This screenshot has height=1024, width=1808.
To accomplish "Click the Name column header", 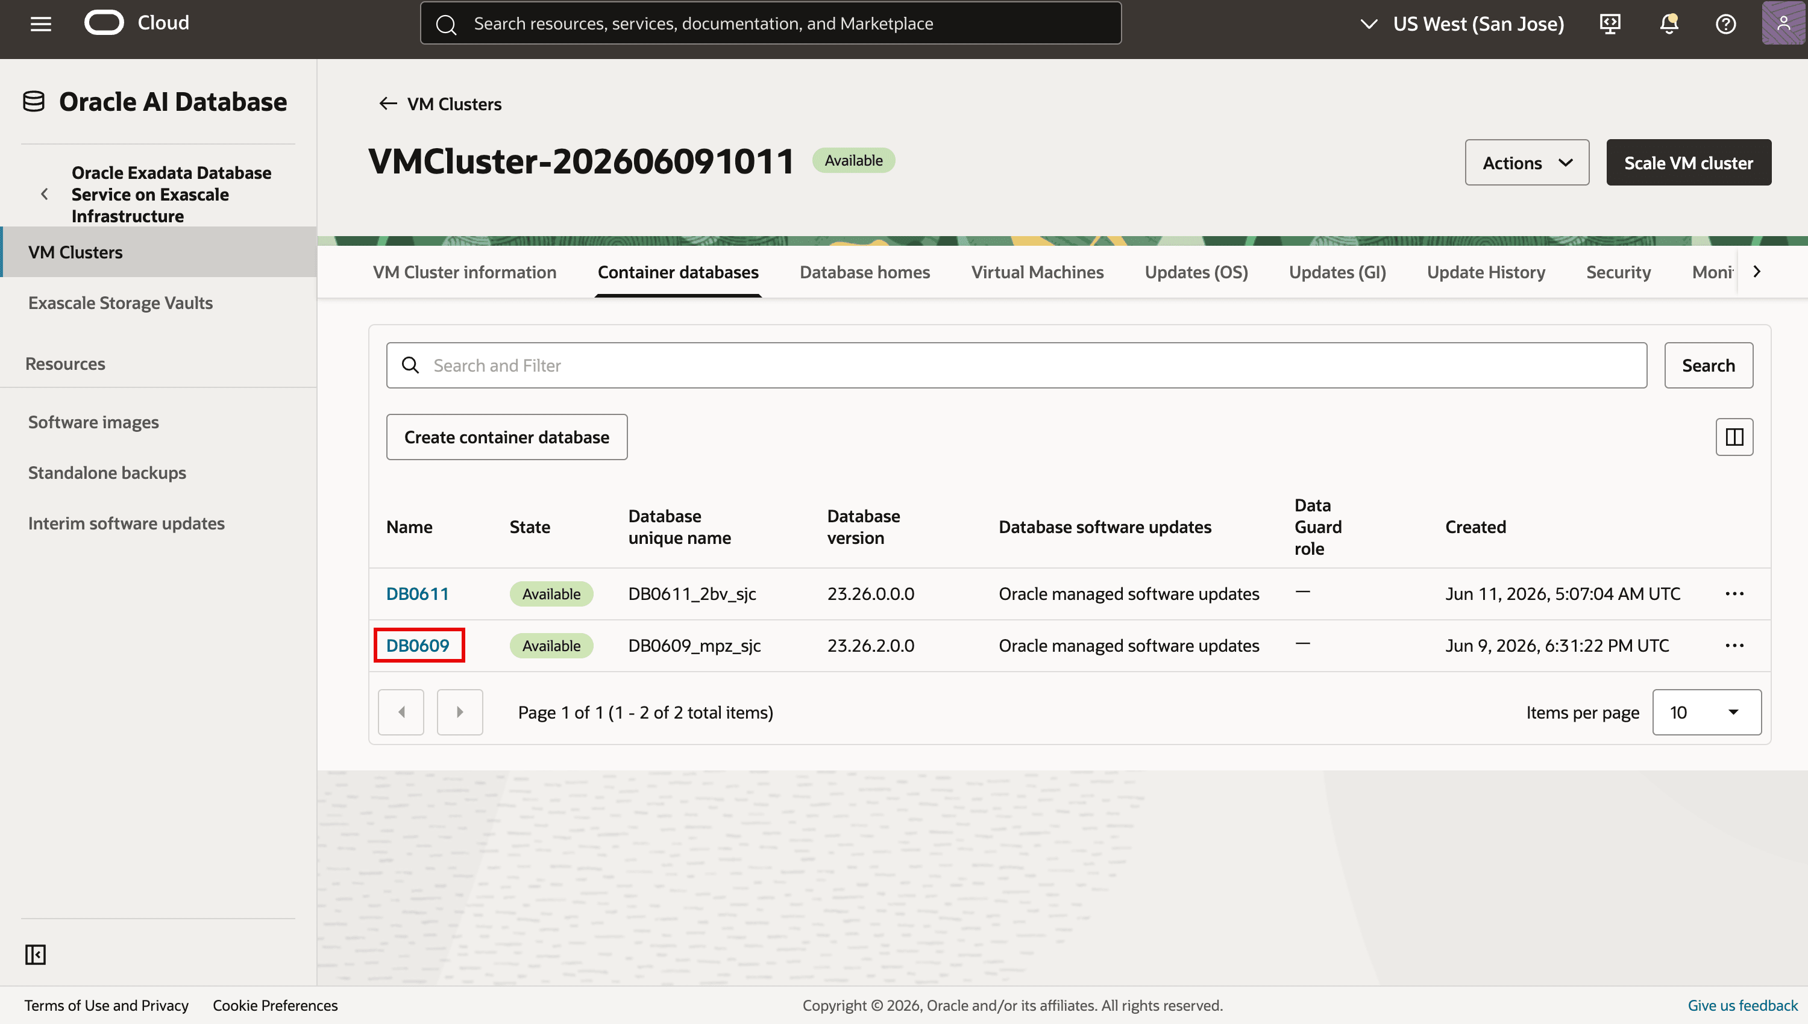I will [x=409, y=528].
